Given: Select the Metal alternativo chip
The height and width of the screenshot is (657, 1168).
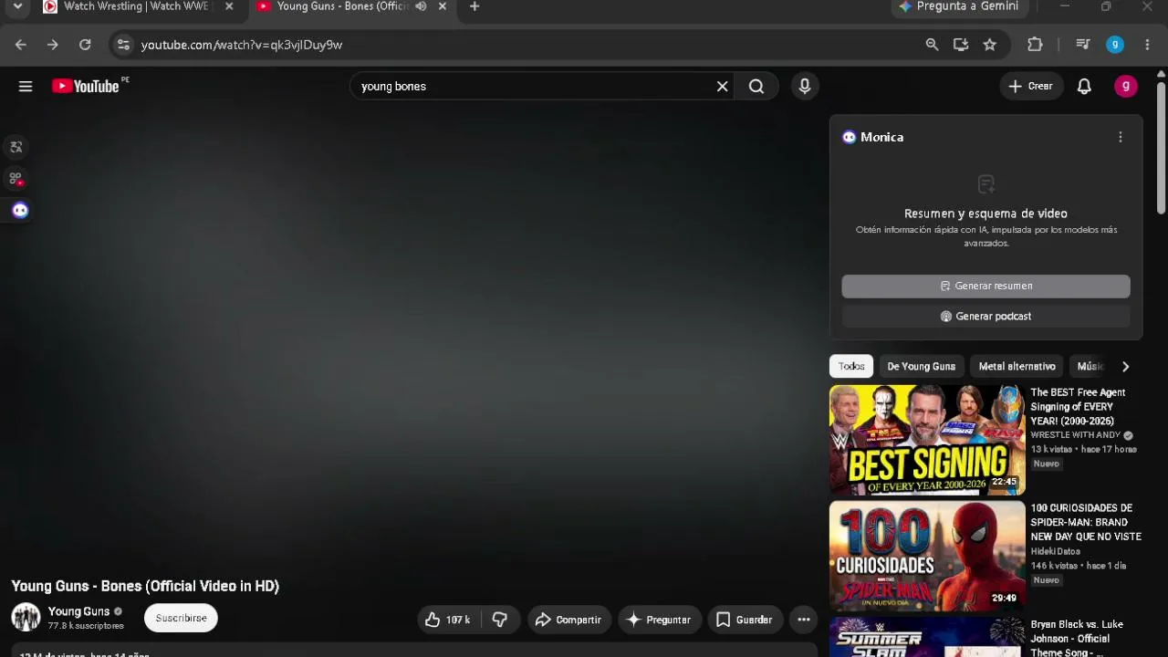Looking at the screenshot, I should click(x=1017, y=366).
